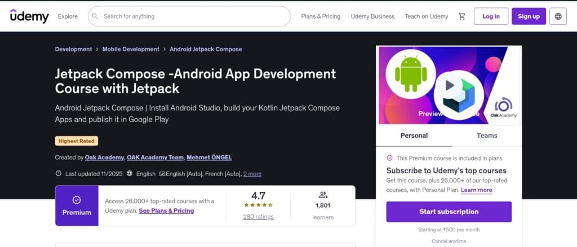Screen dimensions: 577x247
Task: Switch to the Personal tab
Action: (414, 136)
